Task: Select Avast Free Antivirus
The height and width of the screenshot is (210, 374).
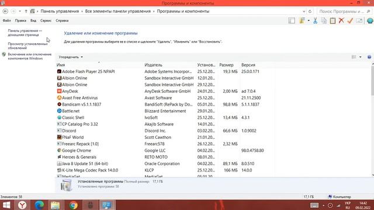Action: (x=79, y=98)
